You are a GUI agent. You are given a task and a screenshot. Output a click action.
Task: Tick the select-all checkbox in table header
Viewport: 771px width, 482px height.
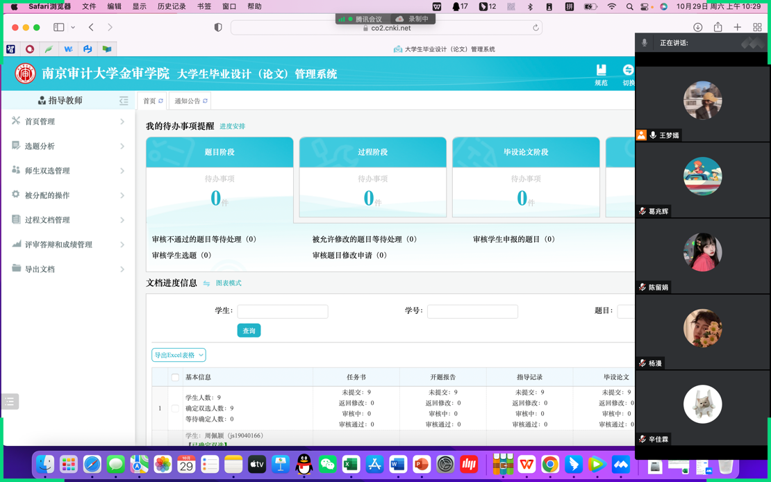(x=175, y=377)
